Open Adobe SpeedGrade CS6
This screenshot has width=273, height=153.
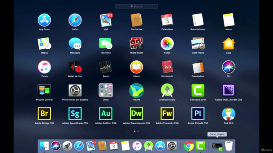pyautogui.click(x=75, y=113)
